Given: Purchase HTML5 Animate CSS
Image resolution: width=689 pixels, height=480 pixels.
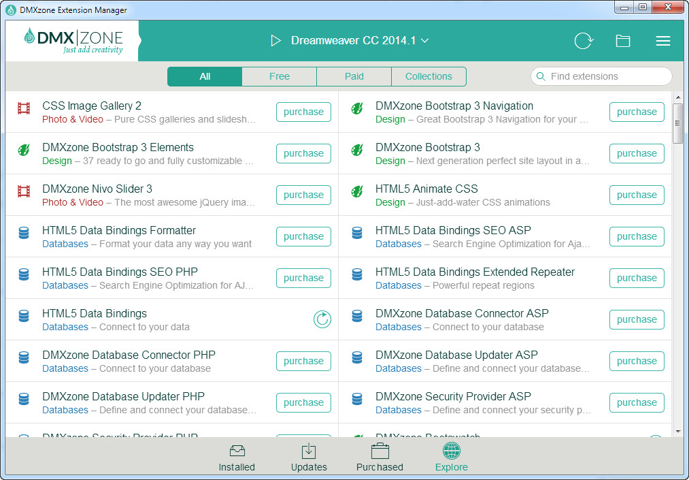Looking at the screenshot, I should (x=637, y=195).
